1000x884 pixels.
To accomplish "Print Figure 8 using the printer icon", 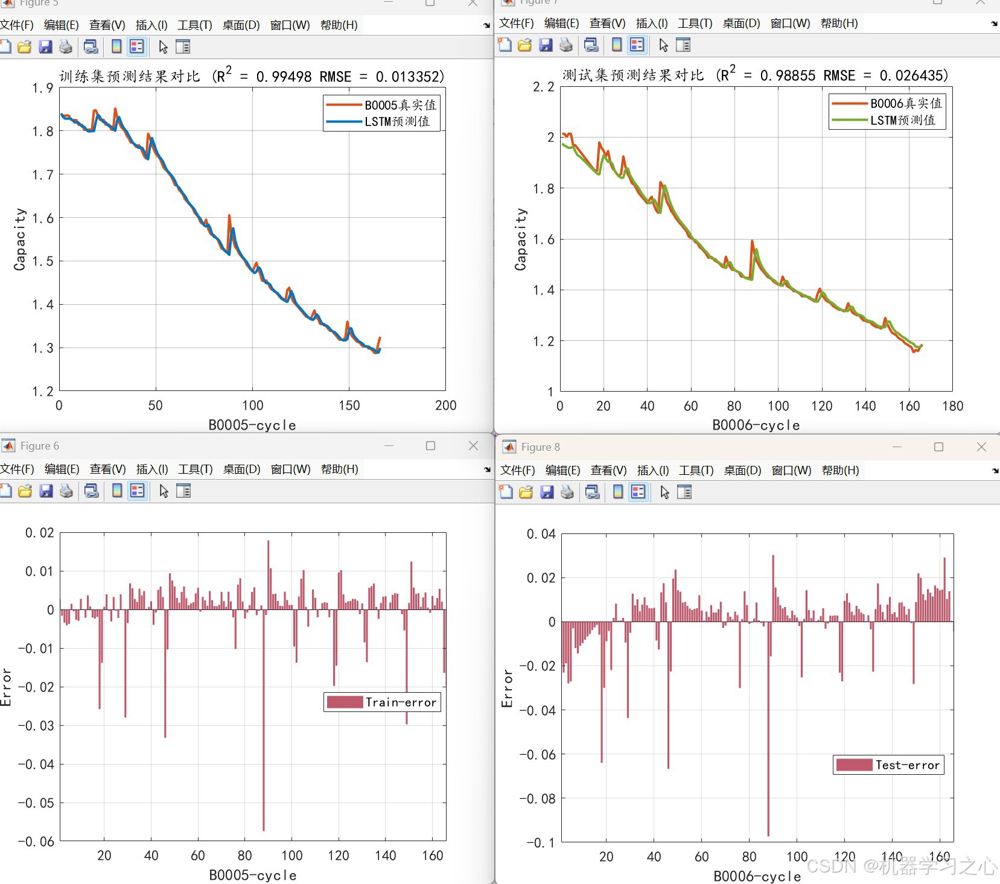I will pos(567,492).
